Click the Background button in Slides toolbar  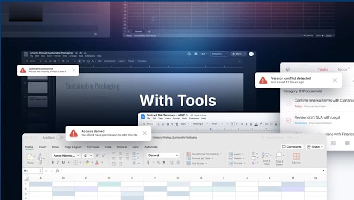pyautogui.click(x=109, y=61)
